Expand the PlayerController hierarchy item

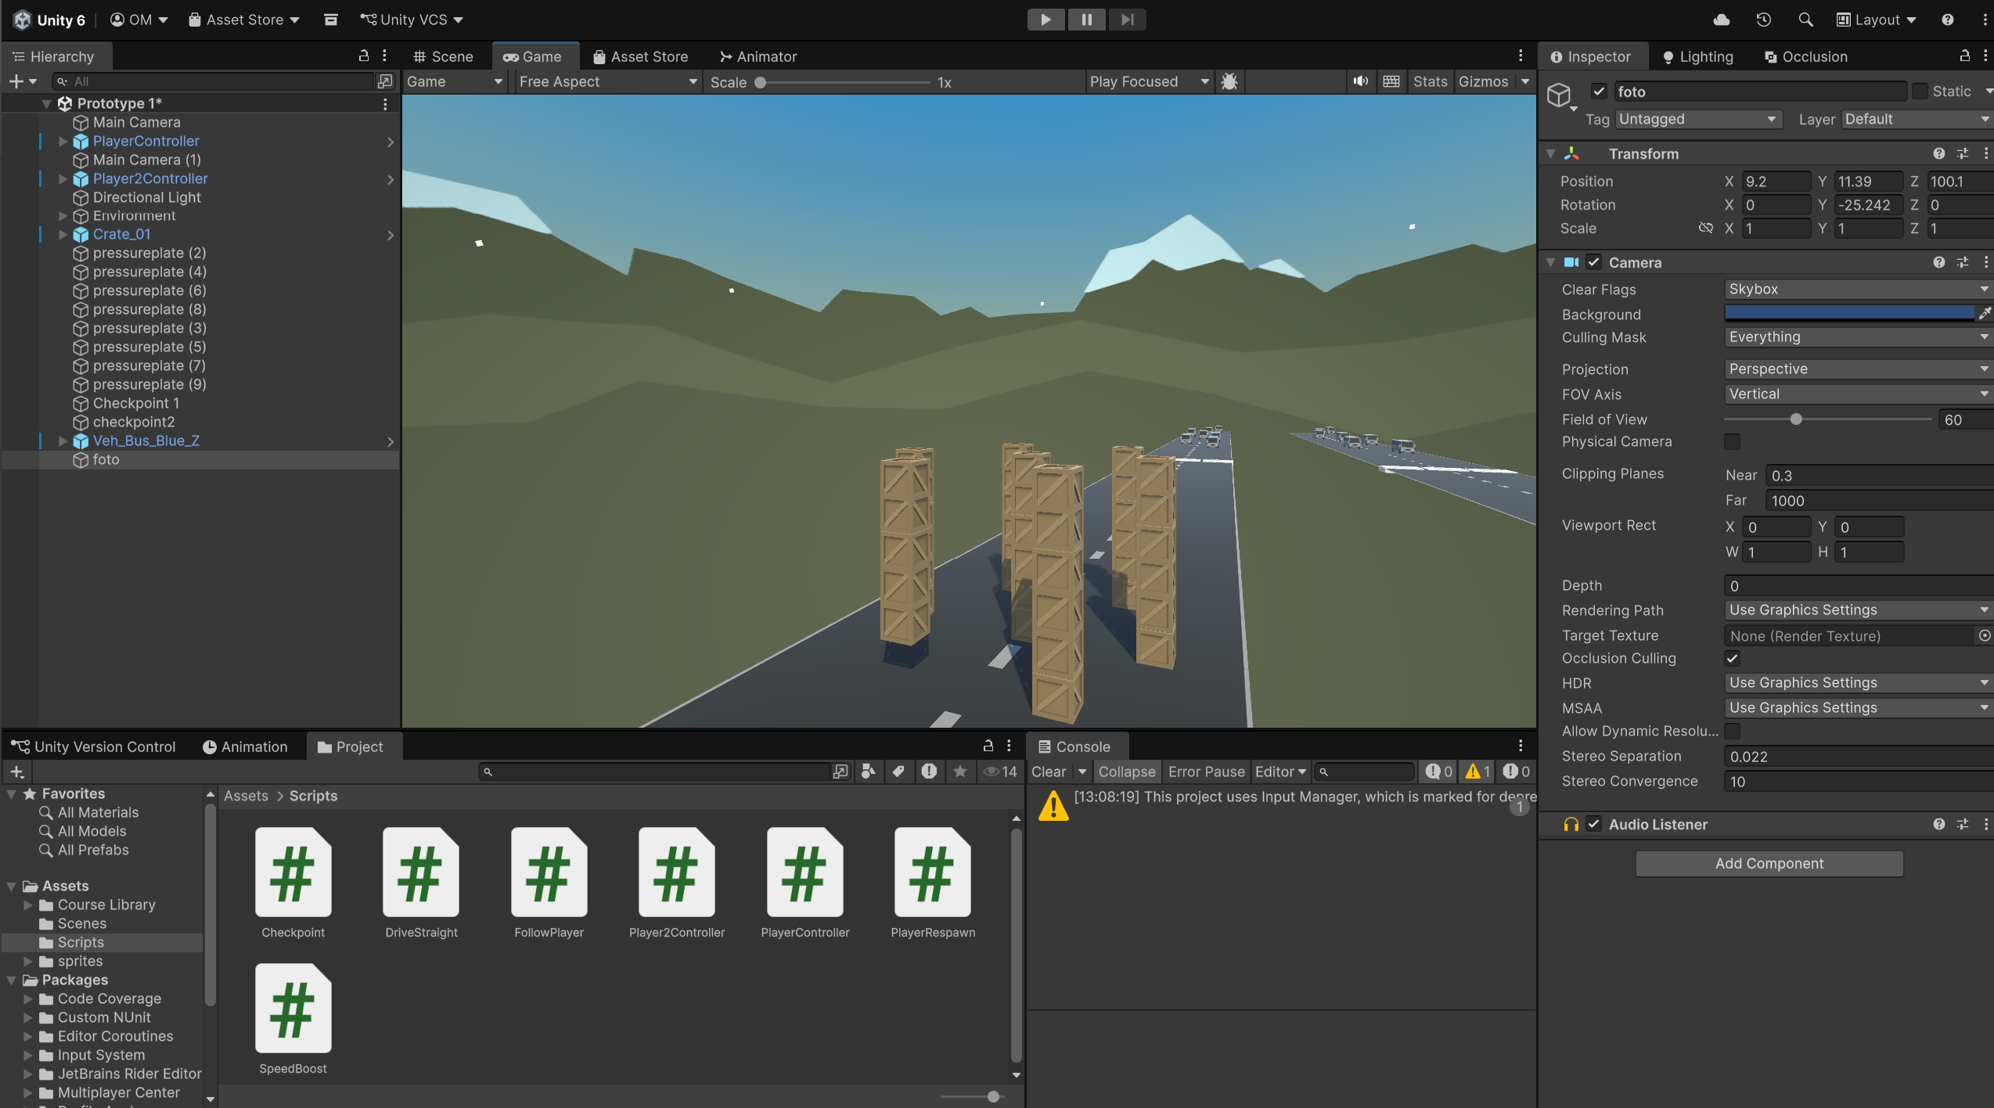point(63,142)
